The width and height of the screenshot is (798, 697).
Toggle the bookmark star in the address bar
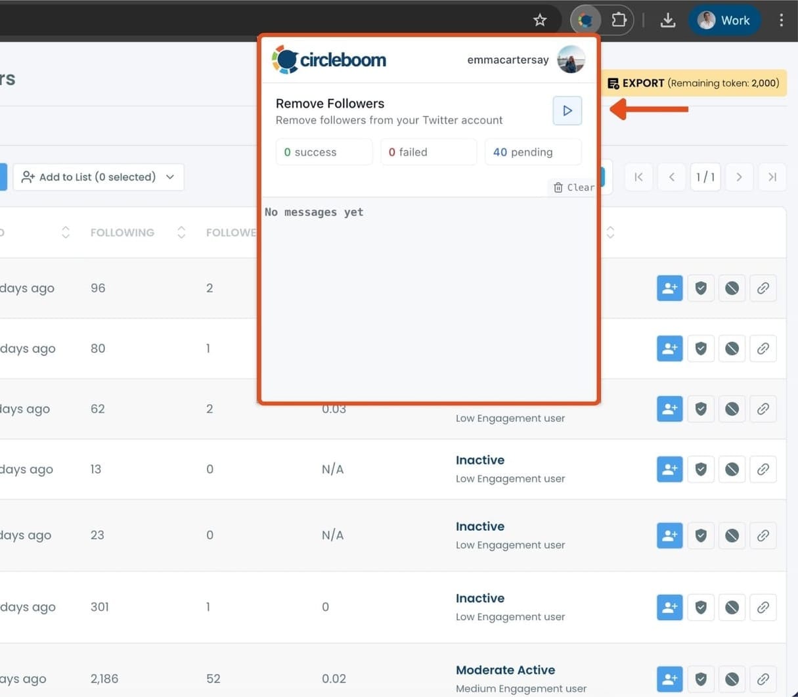pyautogui.click(x=539, y=20)
